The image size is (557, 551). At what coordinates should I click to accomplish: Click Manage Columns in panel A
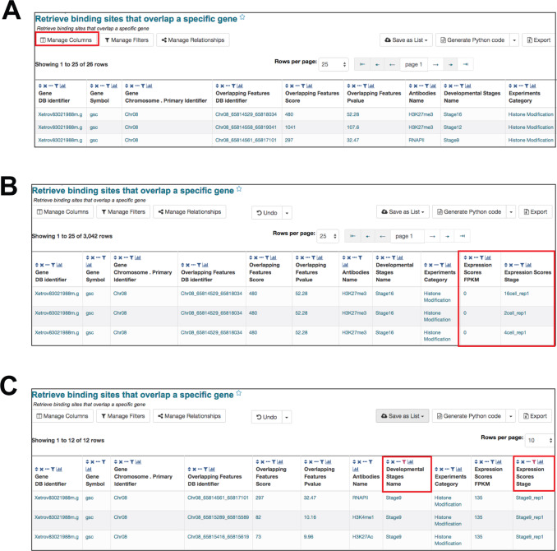[67, 39]
